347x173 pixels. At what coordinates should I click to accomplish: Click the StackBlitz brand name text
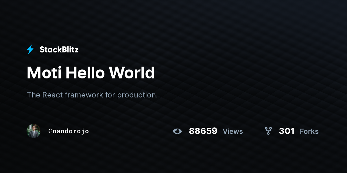point(59,50)
